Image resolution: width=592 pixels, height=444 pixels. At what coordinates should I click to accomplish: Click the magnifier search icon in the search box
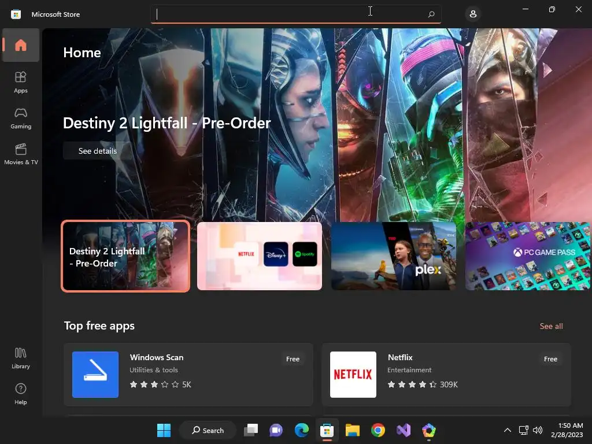click(431, 14)
